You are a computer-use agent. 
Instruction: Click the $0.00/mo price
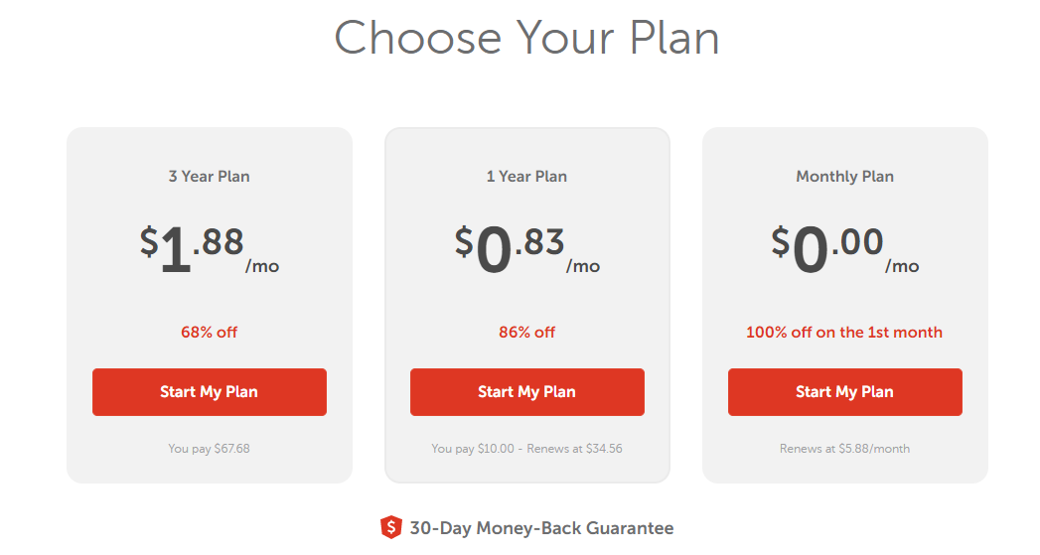point(844,249)
